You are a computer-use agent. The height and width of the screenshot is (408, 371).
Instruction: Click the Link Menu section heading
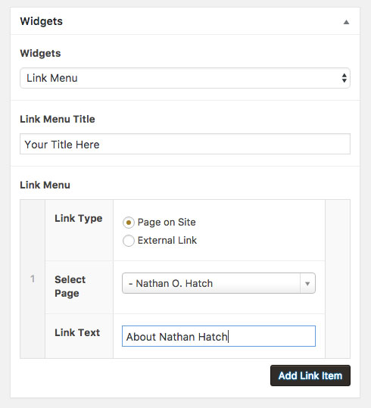click(45, 185)
